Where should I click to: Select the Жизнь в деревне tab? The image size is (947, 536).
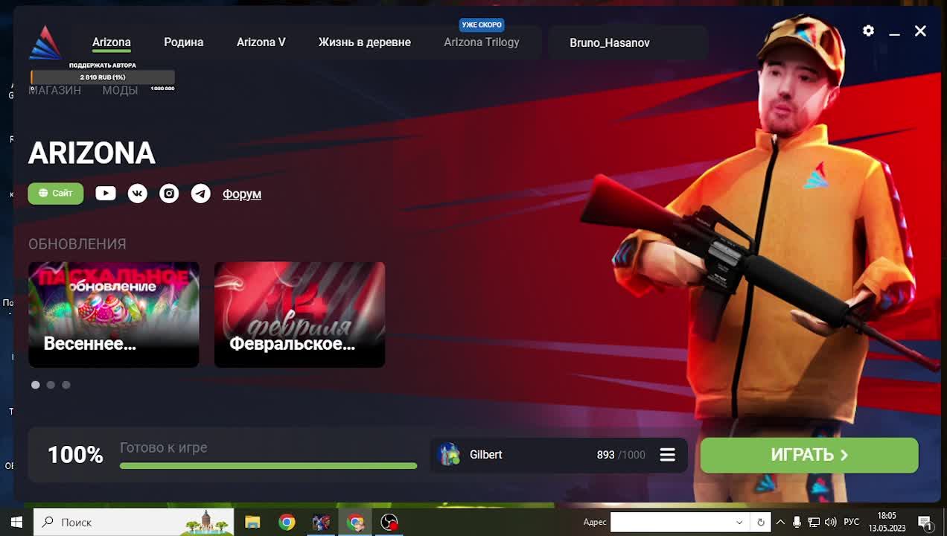[365, 42]
